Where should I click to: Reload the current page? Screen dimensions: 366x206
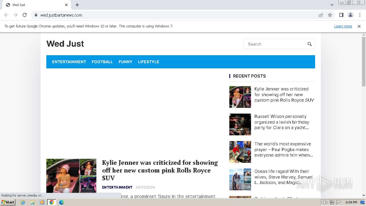pos(25,15)
